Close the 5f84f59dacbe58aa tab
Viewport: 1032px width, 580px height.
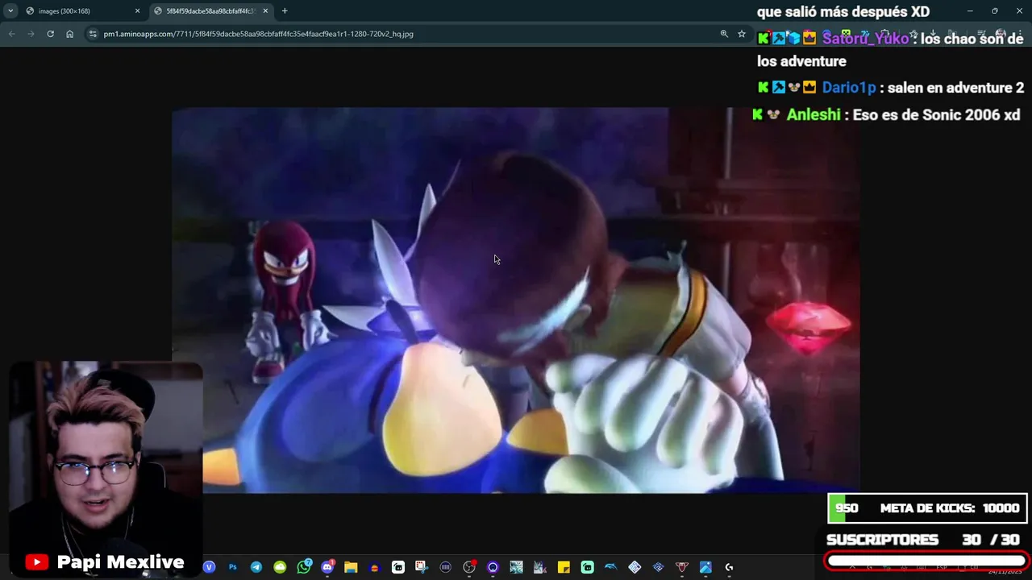[265, 10]
